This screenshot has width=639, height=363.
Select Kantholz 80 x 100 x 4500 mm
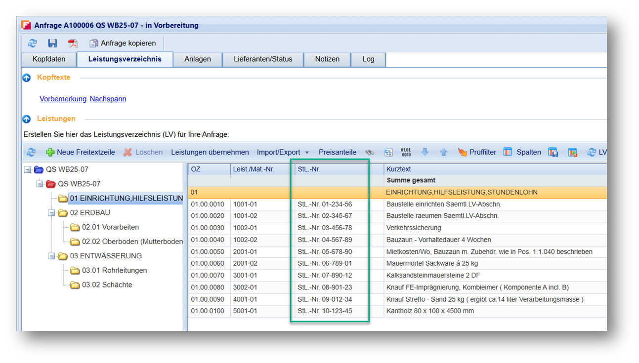point(430,311)
